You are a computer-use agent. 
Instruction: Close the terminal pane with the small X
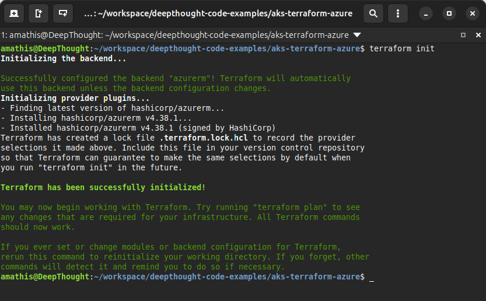478,35
